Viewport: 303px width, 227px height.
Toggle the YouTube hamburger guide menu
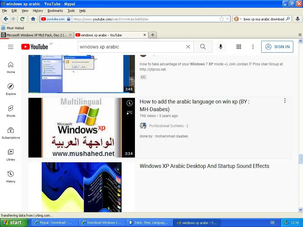(x=11, y=47)
